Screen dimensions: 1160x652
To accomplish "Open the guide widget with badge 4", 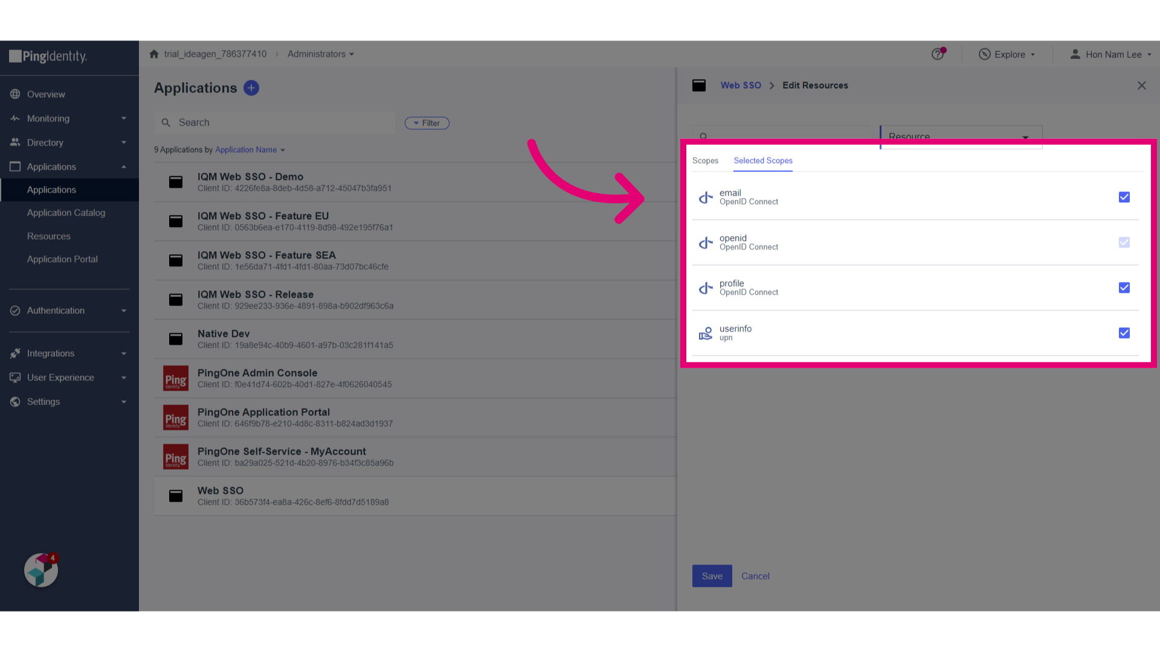I will tap(41, 570).
